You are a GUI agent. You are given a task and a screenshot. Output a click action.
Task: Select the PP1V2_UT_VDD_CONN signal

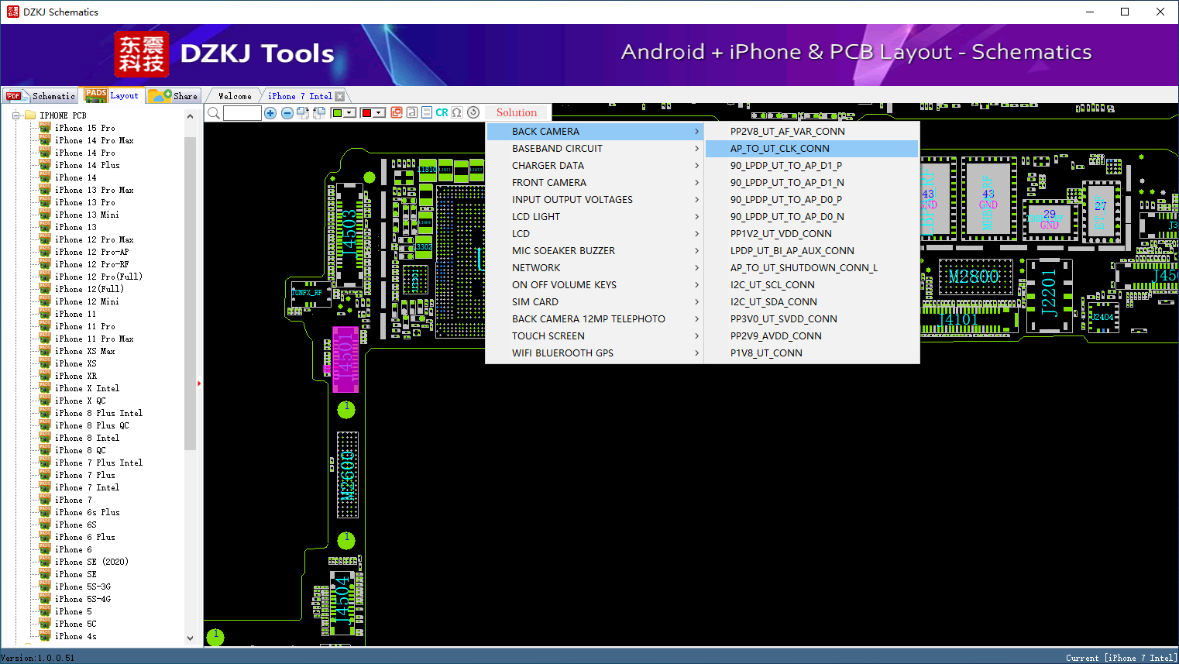tap(812, 234)
